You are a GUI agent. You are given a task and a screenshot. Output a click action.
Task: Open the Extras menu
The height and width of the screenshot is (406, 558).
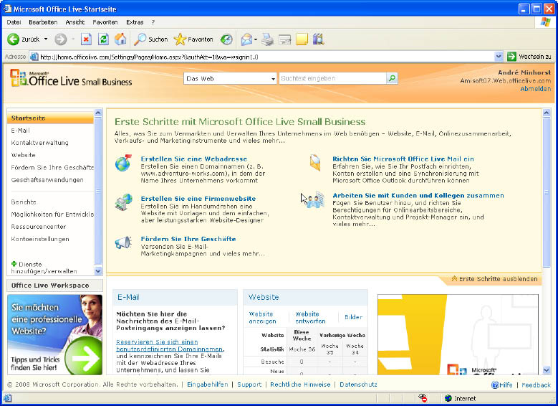135,22
